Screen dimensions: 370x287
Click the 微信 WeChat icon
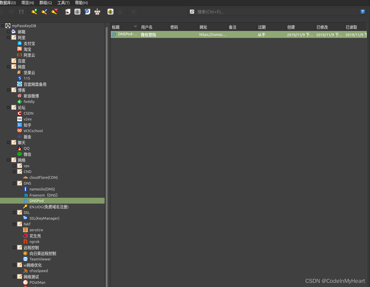pos(20,154)
